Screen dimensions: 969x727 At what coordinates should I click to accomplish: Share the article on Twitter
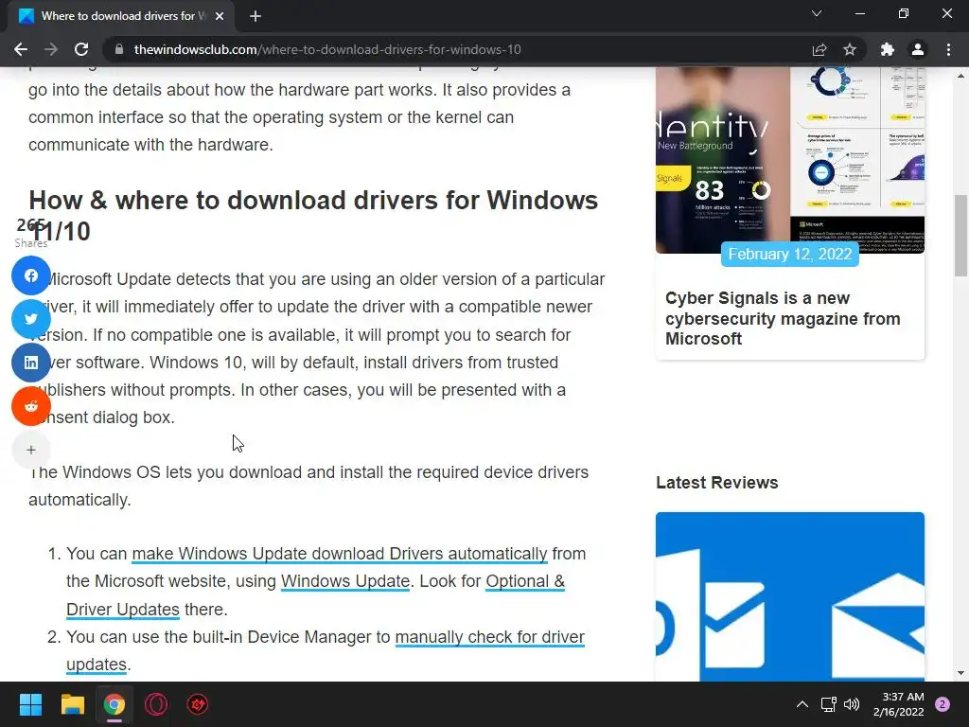[31, 319]
